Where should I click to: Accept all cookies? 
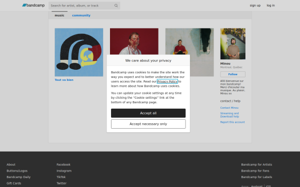tap(148, 113)
